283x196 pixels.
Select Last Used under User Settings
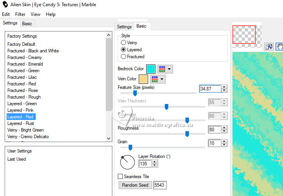pos(17,159)
